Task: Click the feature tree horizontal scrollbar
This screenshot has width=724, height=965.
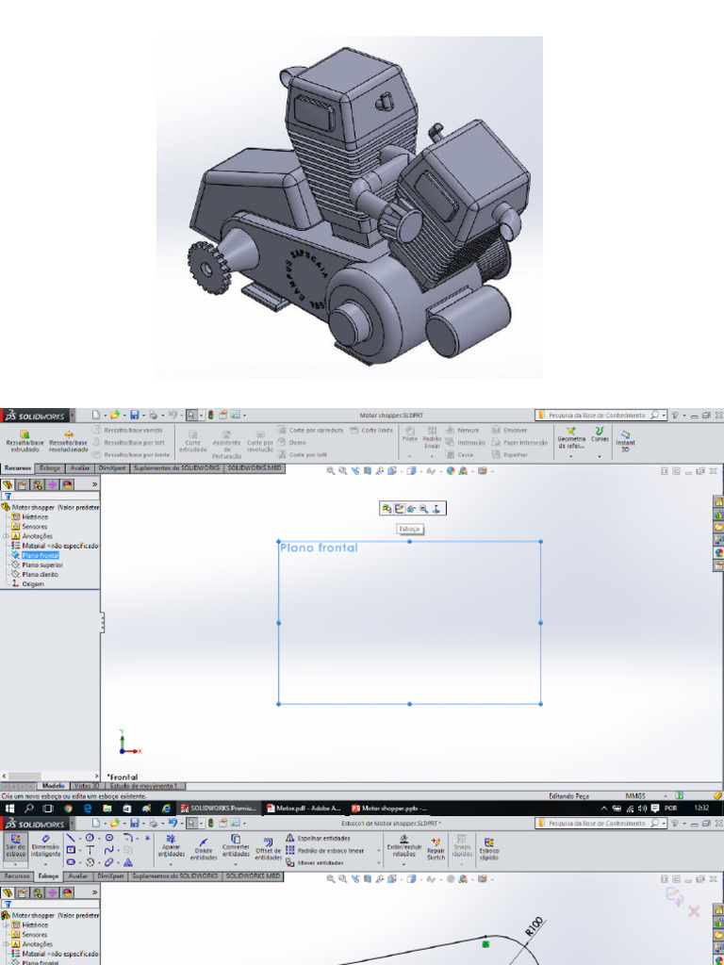Action: 49,777
